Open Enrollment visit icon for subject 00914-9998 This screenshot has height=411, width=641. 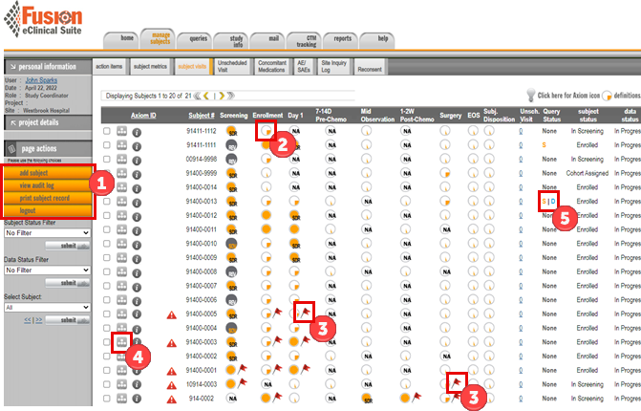click(x=267, y=159)
